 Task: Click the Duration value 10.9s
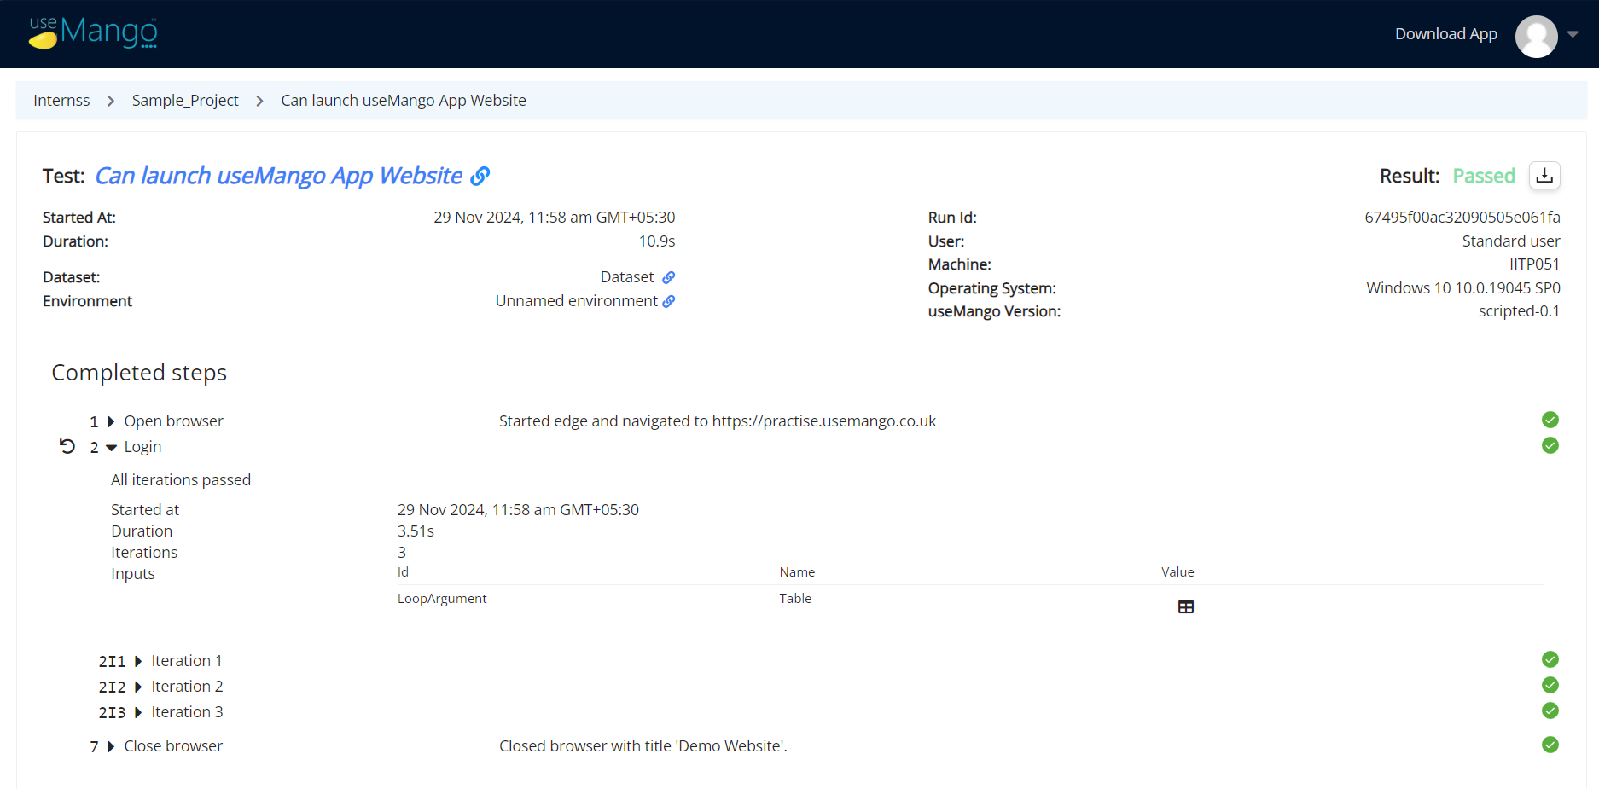point(657,241)
